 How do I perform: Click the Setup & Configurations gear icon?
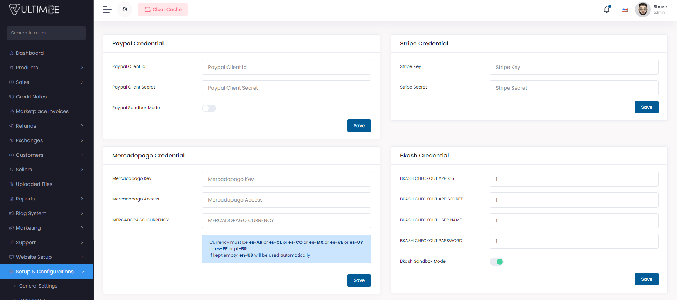[11, 272]
